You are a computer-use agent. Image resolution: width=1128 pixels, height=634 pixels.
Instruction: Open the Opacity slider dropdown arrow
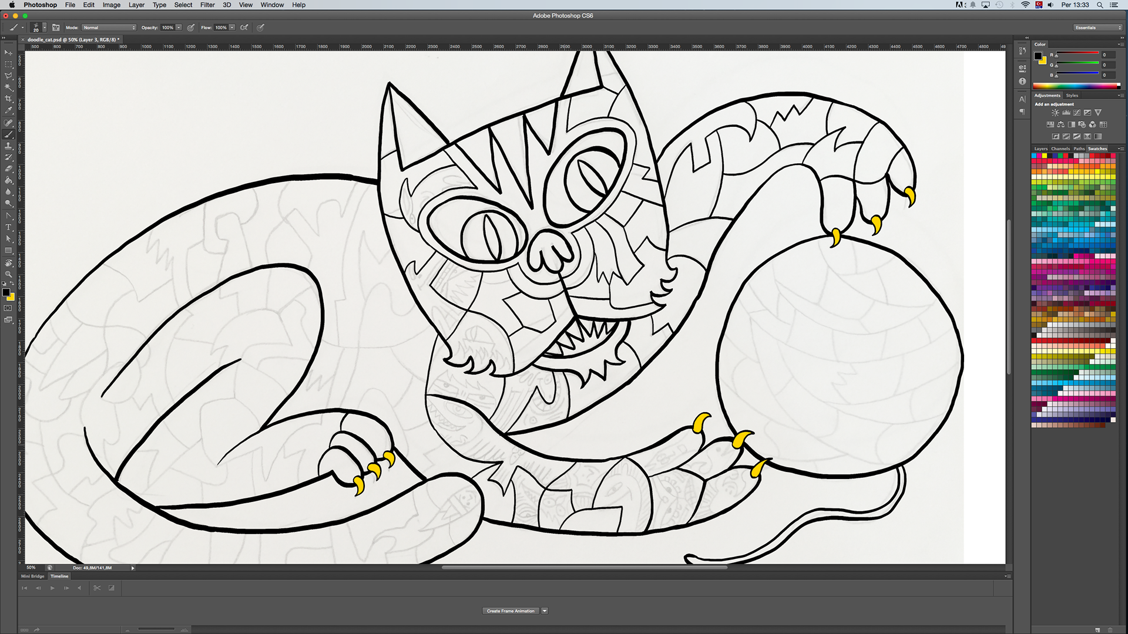(x=179, y=28)
